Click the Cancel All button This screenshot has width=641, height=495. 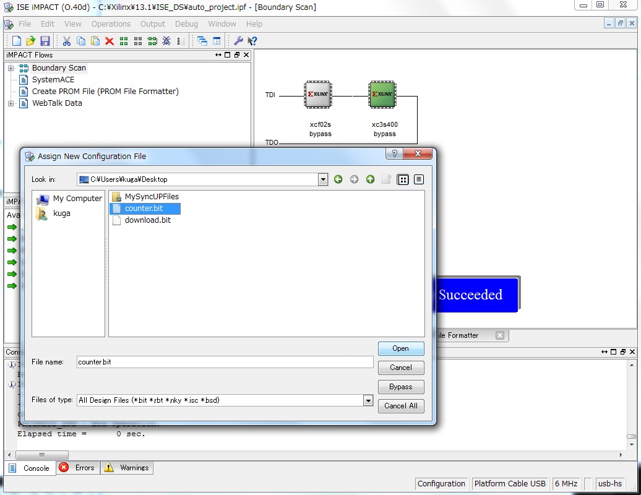(401, 406)
